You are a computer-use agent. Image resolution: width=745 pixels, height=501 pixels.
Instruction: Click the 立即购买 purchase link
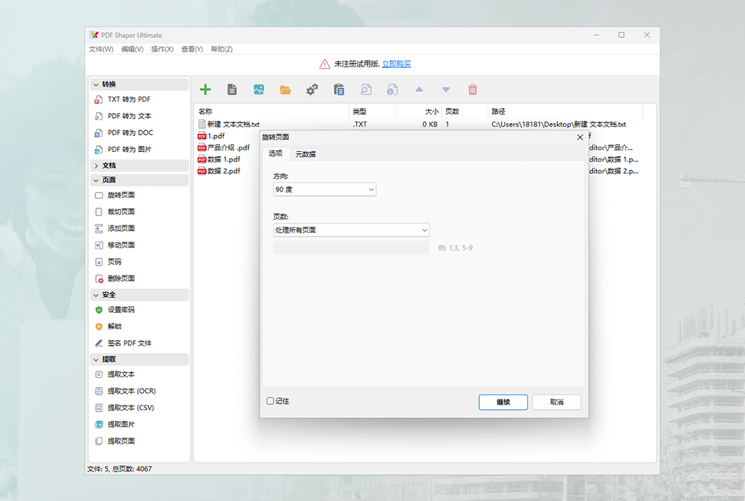(396, 64)
